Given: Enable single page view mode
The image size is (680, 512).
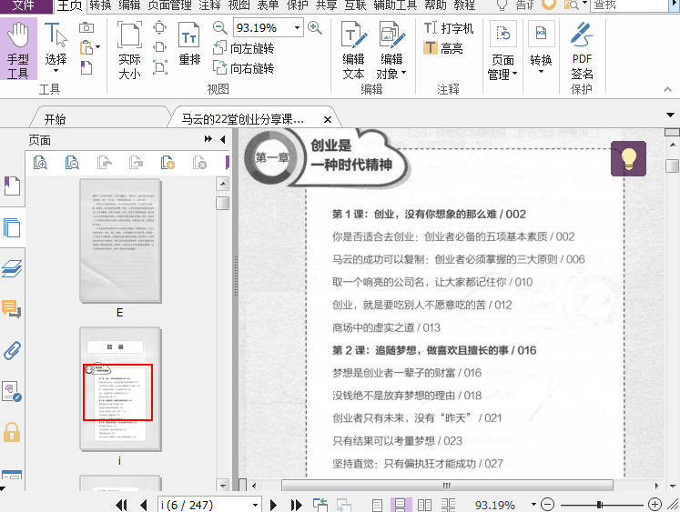Looking at the screenshot, I should tap(377, 505).
